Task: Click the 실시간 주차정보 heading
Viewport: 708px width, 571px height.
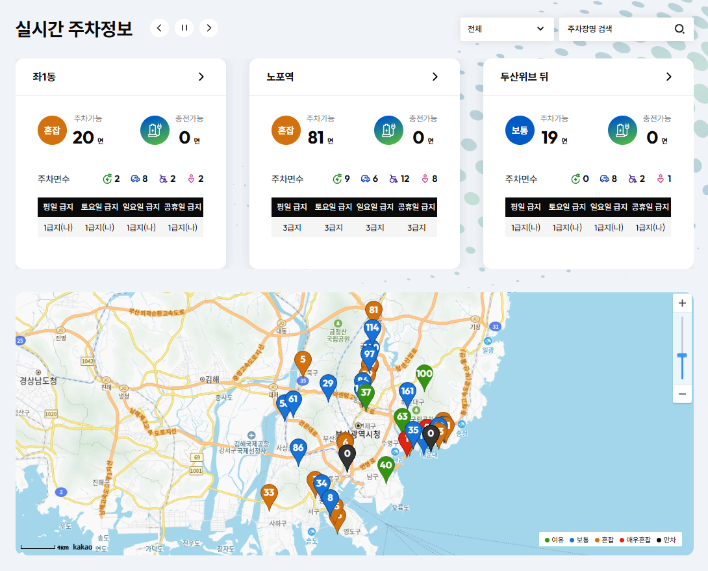Action: click(74, 29)
